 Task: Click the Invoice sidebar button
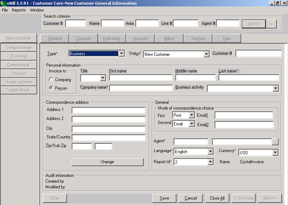19,73
